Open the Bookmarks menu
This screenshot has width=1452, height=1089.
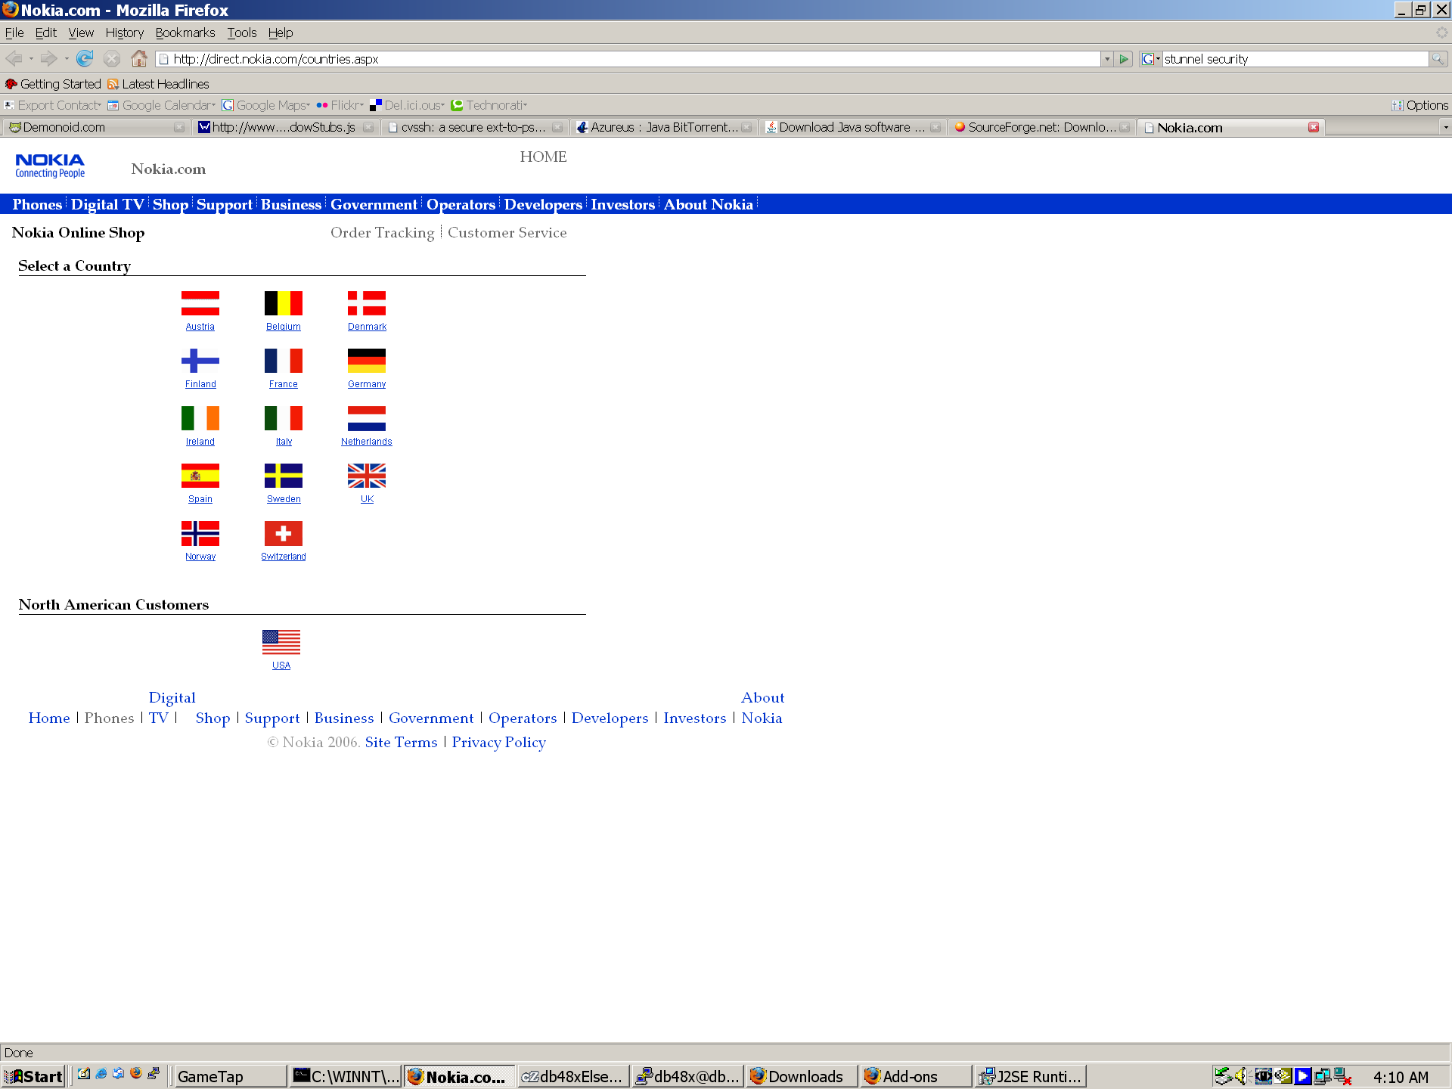(185, 33)
